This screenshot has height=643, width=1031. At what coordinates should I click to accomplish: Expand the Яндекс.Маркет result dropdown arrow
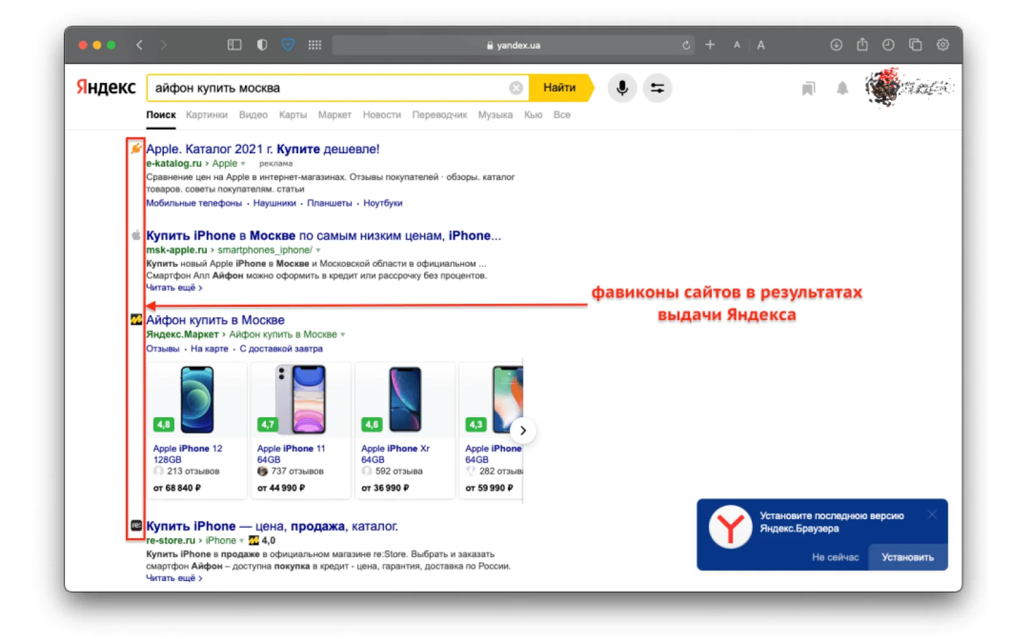tap(342, 335)
